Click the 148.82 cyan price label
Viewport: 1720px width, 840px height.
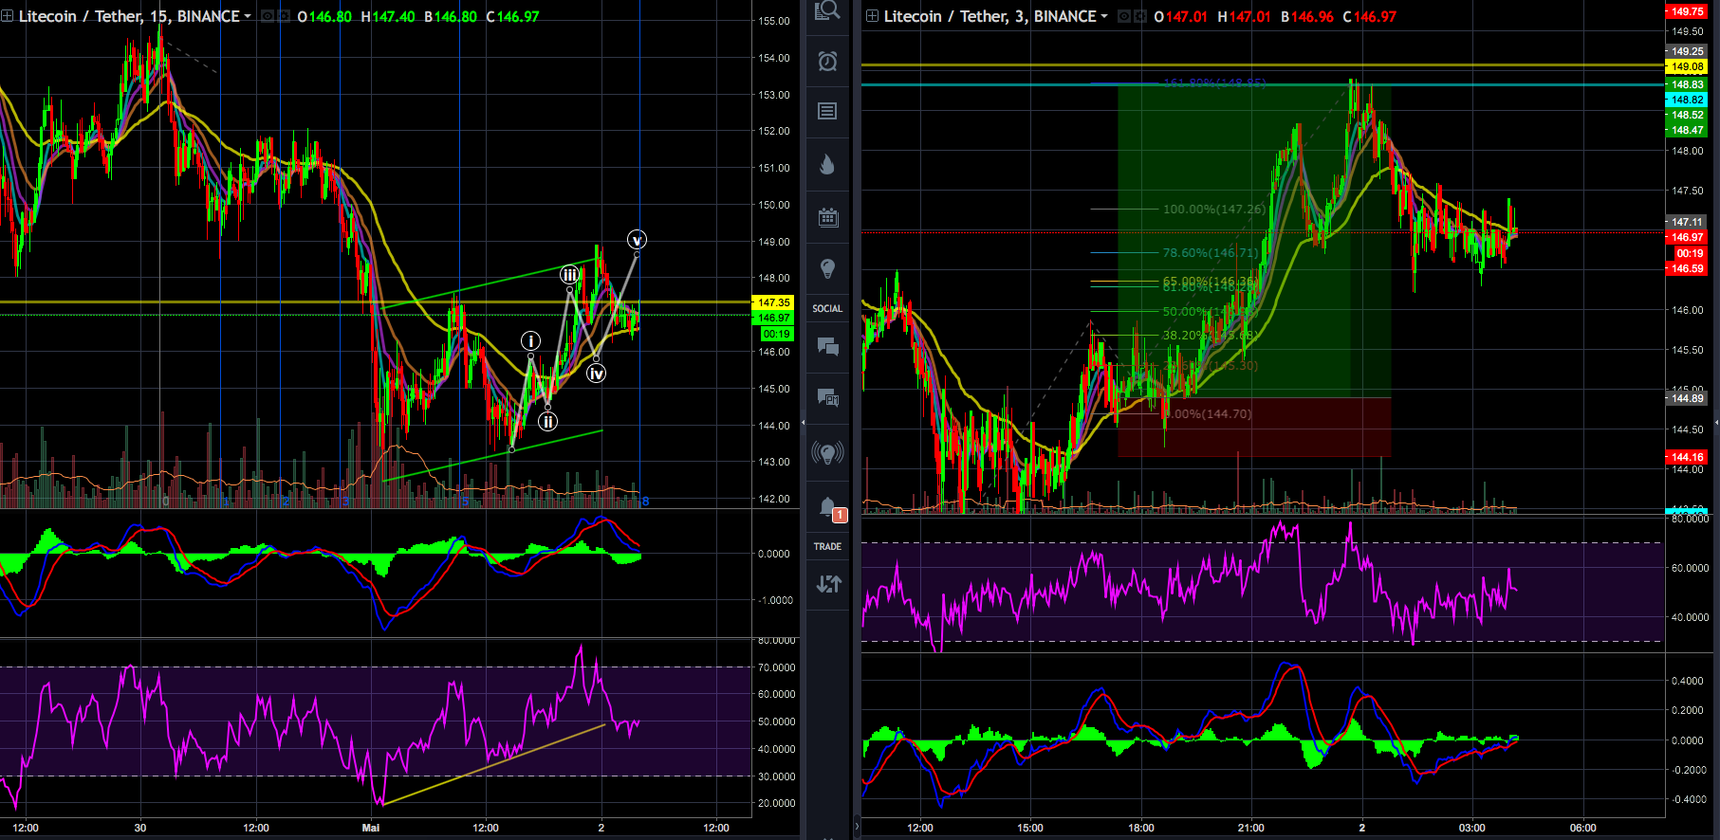click(1687, 100)
